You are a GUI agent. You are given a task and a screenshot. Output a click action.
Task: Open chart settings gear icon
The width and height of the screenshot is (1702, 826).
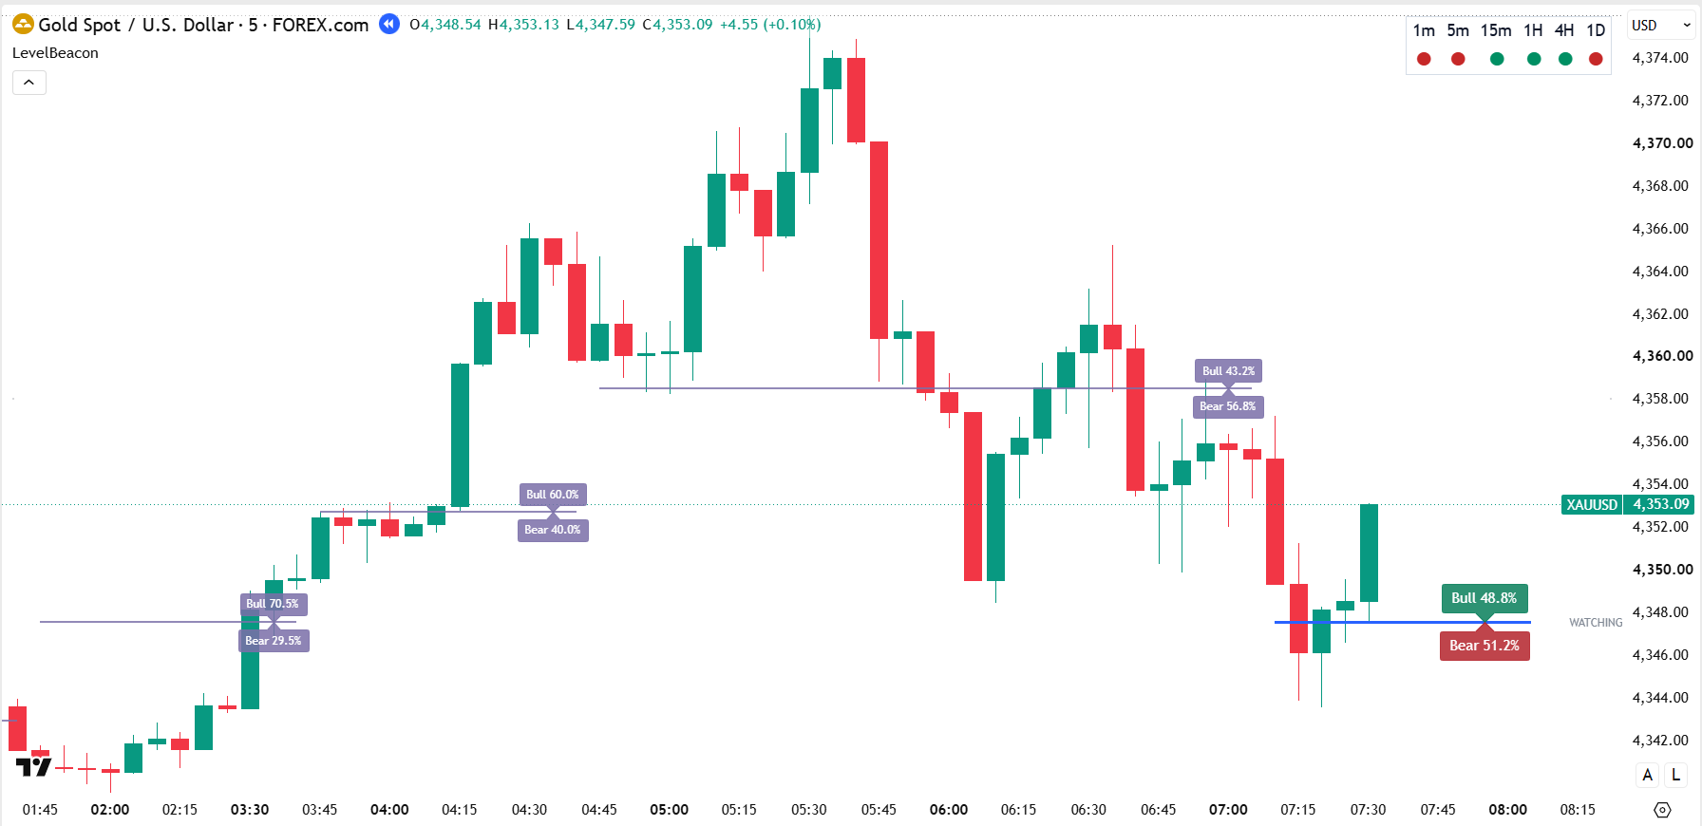click(x=1662, y=810)
